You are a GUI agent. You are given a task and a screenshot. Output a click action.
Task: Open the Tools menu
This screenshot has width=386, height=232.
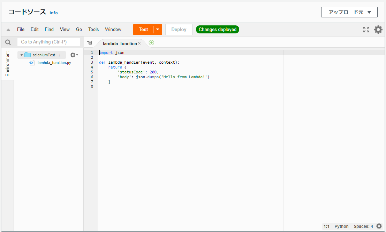(93, 30)
